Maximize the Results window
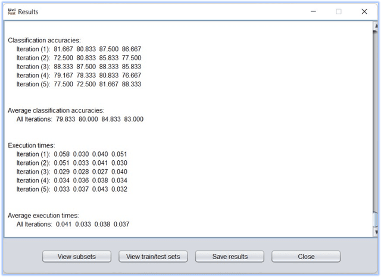The width and height of the screenshot is (381, 277). coord(339,11)
